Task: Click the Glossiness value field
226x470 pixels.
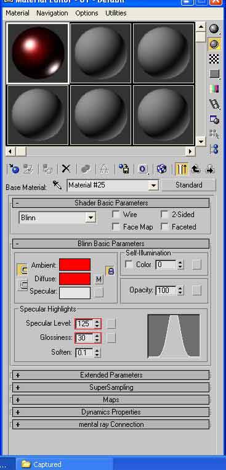Action: tap(85, 338)
